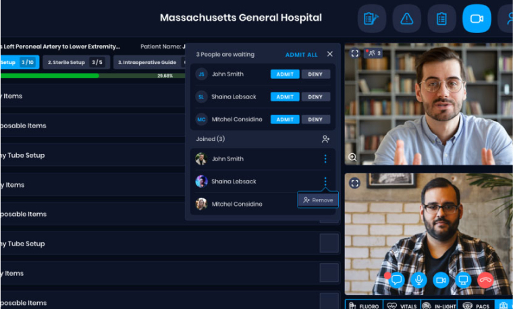Mute the microphone in call controls
Viewport: 513px width, 309px height.
coord(419,279)
